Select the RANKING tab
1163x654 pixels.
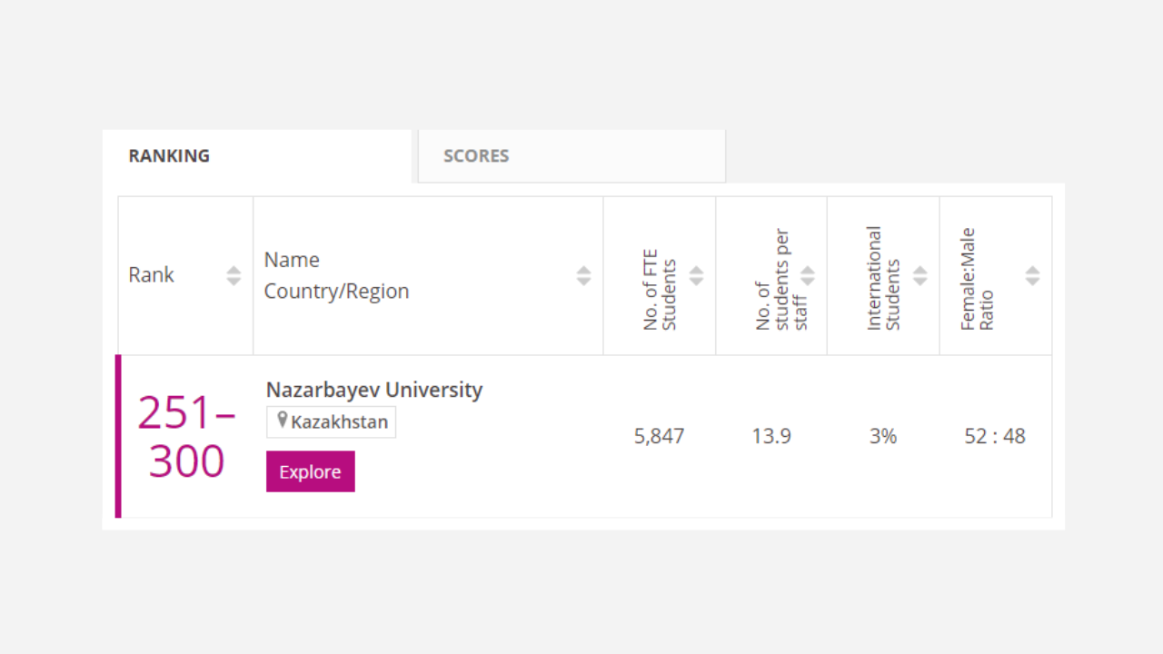tap(169, 156)
